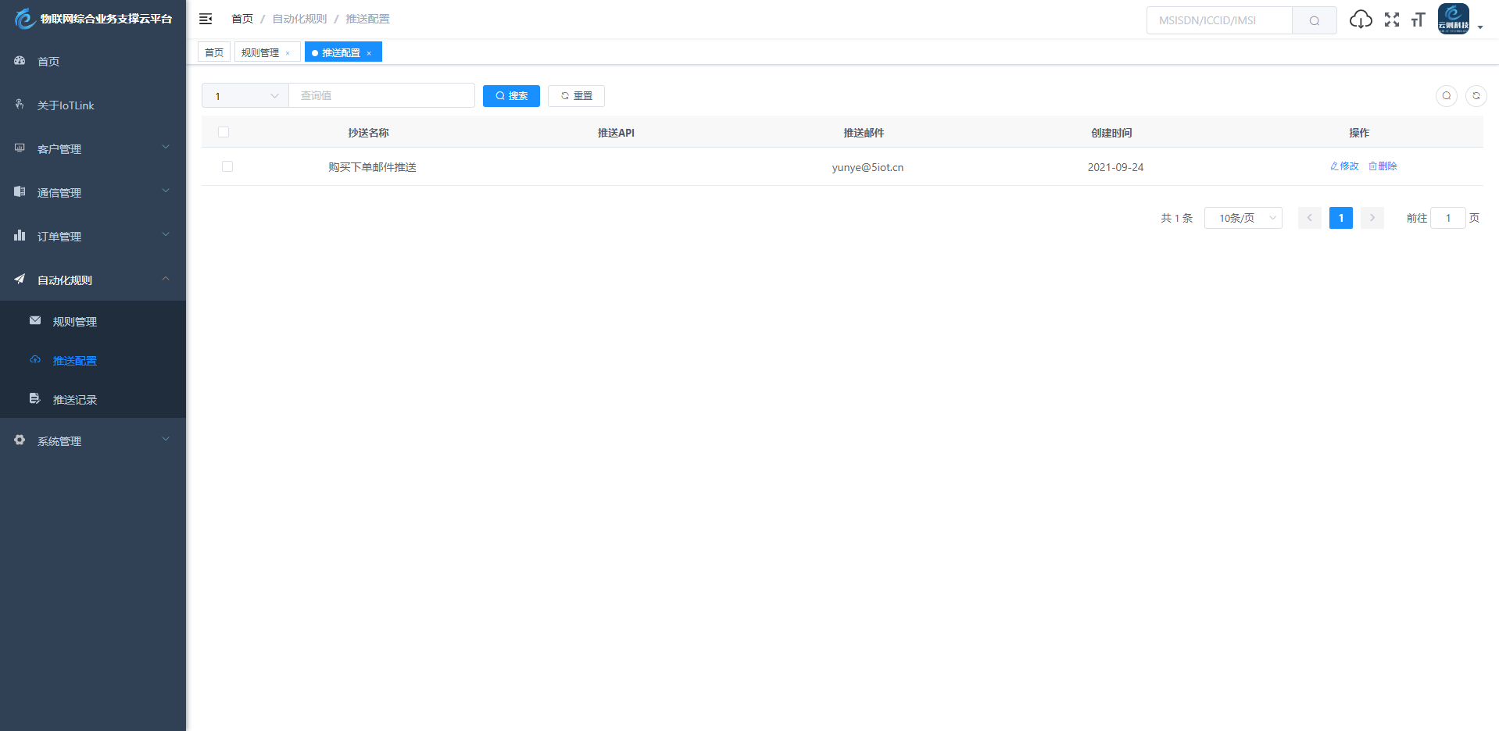1499x731 pixels.
Task: Click the 抄送名称 column header
Action: pos(369,133)
